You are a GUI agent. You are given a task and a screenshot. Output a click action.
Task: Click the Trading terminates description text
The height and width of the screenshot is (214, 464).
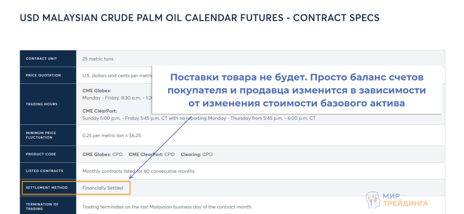[x=167, y=207]
